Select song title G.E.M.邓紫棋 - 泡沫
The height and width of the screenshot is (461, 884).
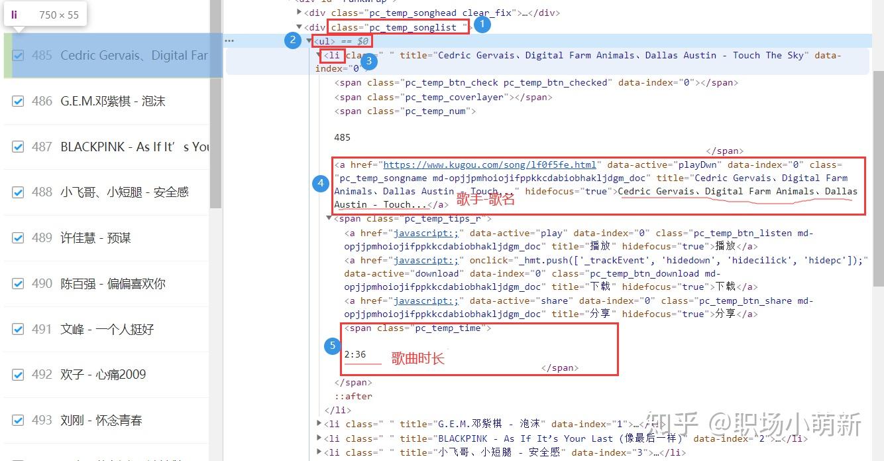(113, 101)
